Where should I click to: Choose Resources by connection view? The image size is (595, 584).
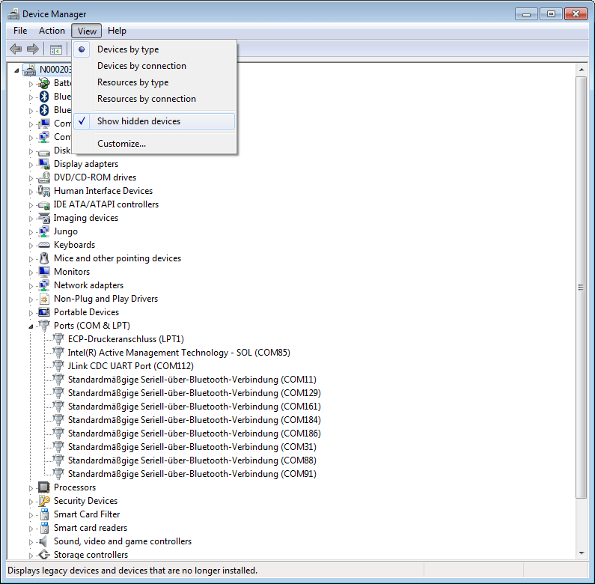coord(146,99)
